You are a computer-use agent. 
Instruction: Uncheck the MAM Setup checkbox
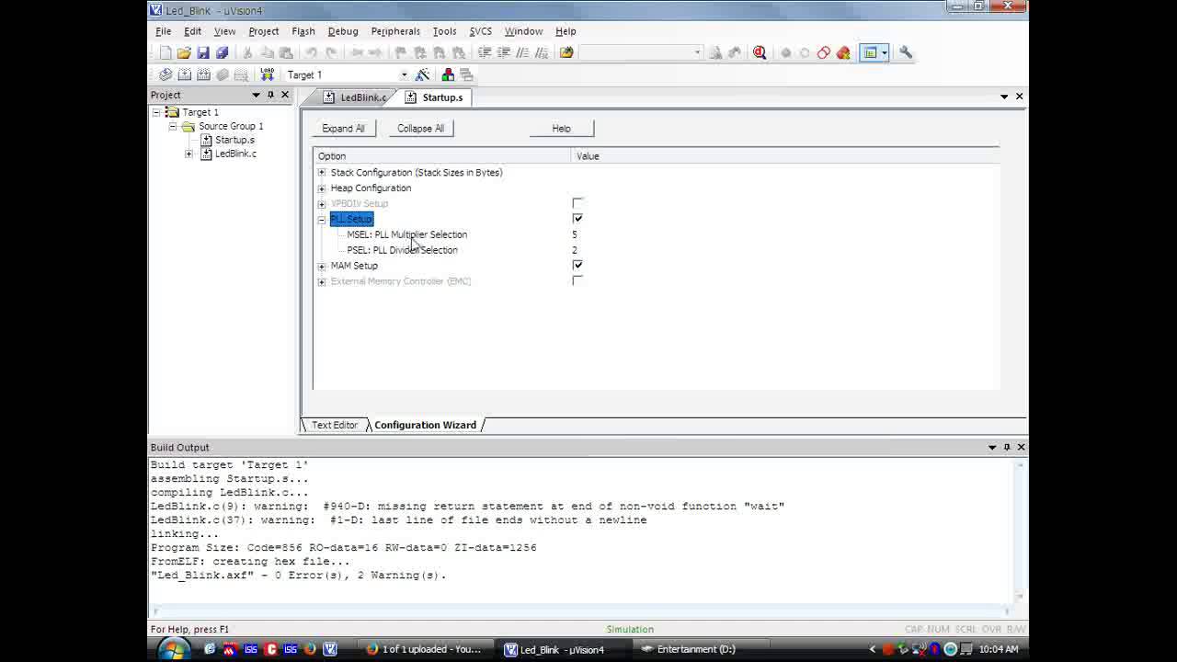(x=577, y=266)
